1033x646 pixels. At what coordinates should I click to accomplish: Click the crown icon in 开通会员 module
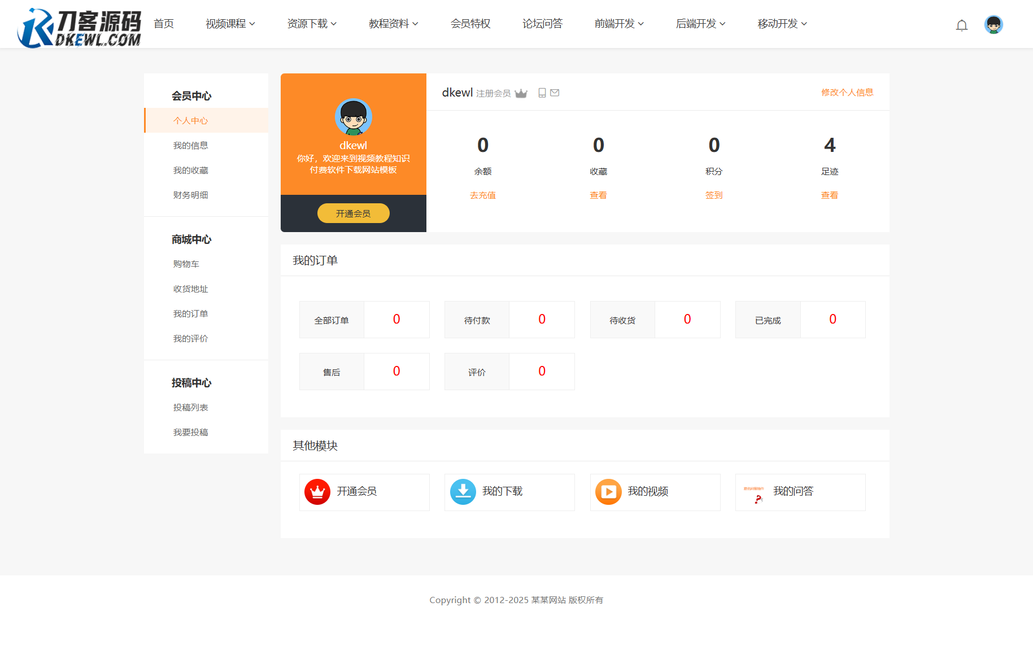[x=317, y=492]
